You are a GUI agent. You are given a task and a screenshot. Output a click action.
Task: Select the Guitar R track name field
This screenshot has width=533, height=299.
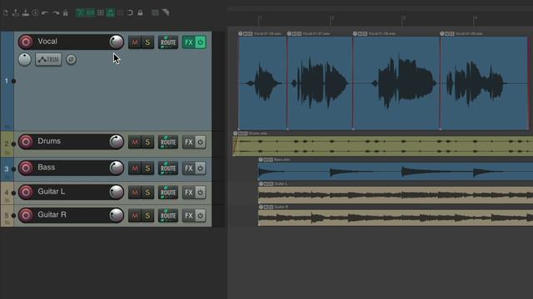(71, 215)
